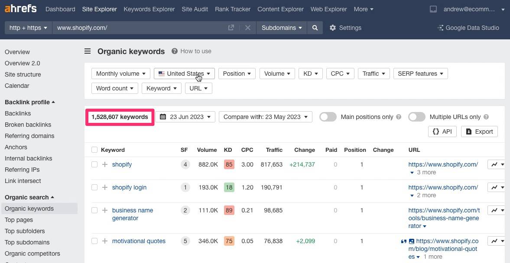Check business name generator checkbox
Image resolution: width=510 pixels, height=263 pixels.
94,210
